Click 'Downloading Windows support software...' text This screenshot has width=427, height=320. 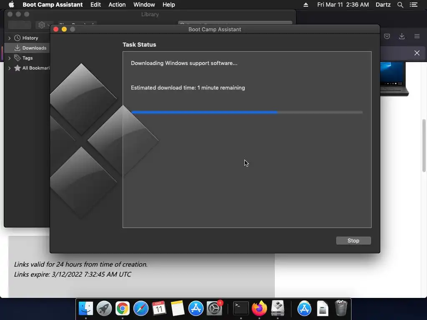(184, 63)
